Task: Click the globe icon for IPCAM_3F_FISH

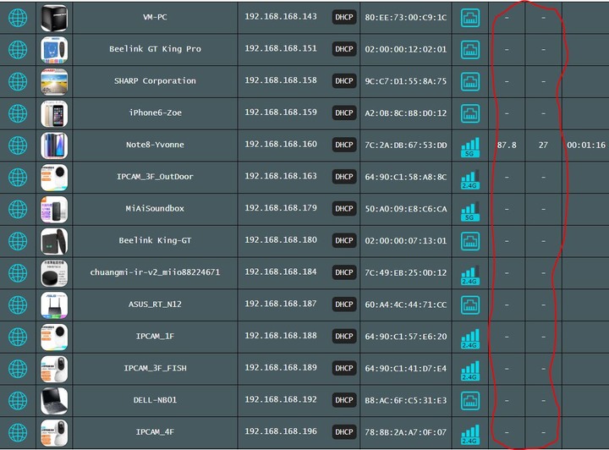Action: (18, 369)
